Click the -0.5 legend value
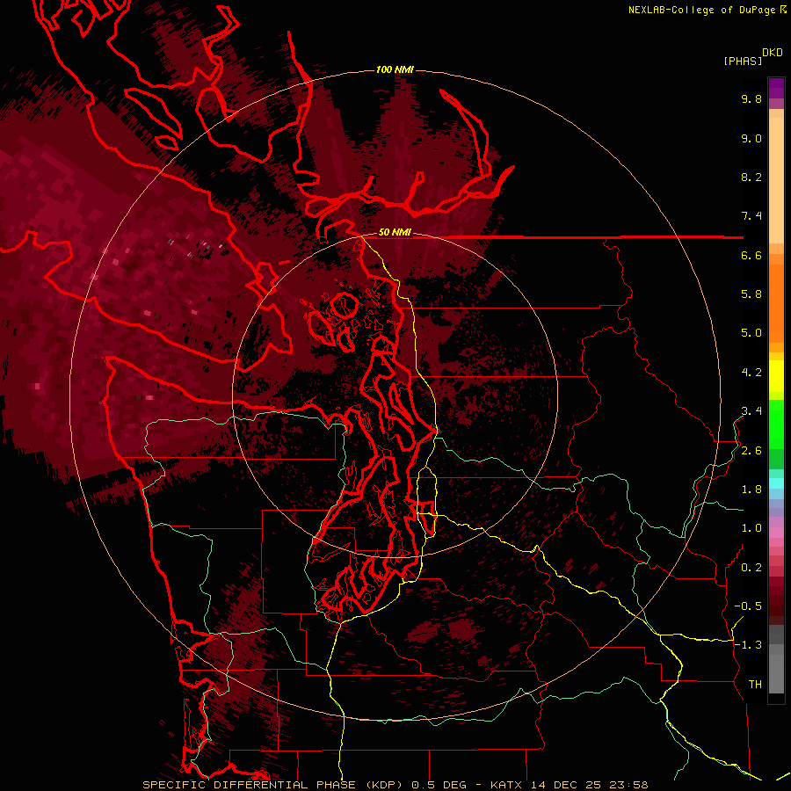 pyautogui.click(x=748, y=606)
